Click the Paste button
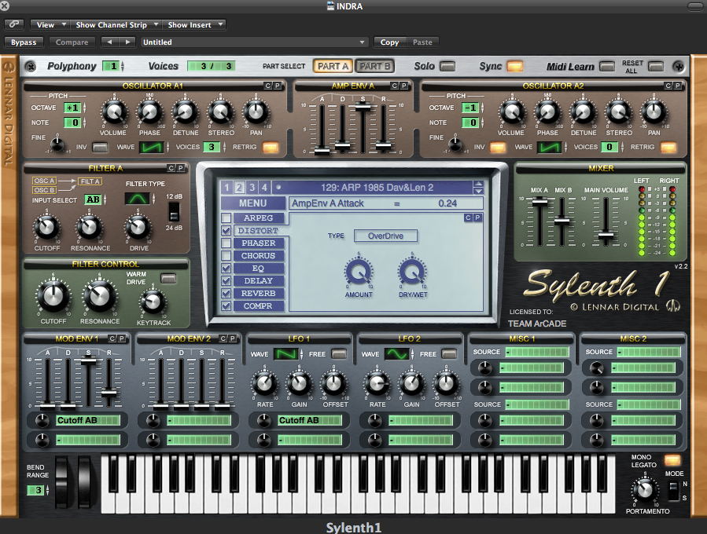The image size is (707, 534). point(422,42)
